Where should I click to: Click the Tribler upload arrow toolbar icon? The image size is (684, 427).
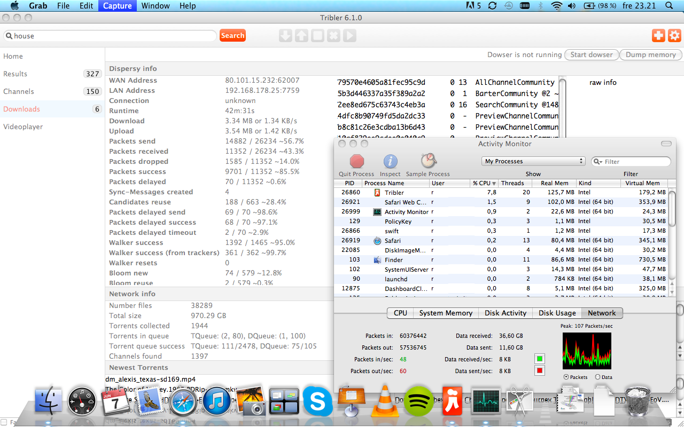pyautogui.click(x=301, y=36)
